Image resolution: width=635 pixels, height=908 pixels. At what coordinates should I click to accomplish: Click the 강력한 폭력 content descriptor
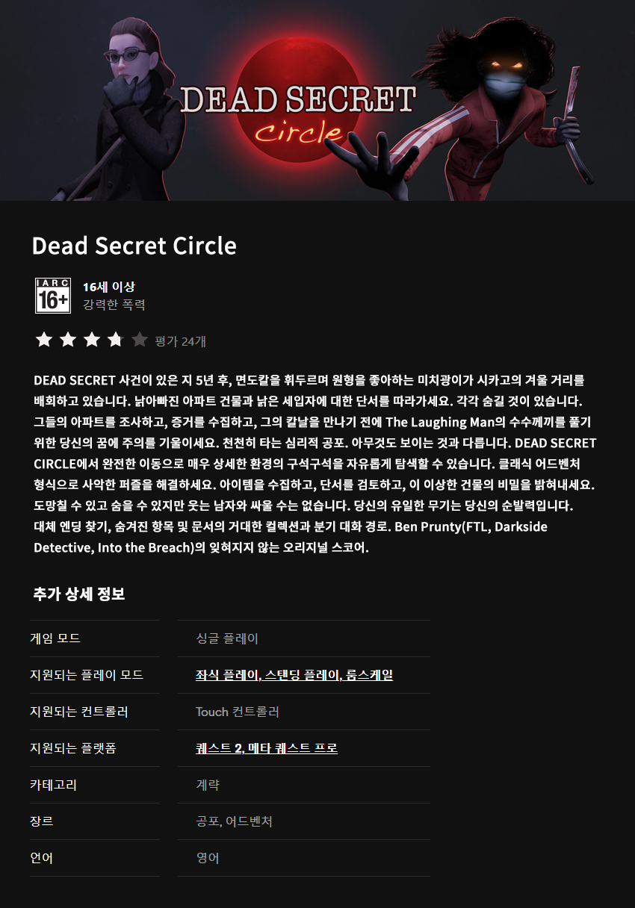[114, 305]
